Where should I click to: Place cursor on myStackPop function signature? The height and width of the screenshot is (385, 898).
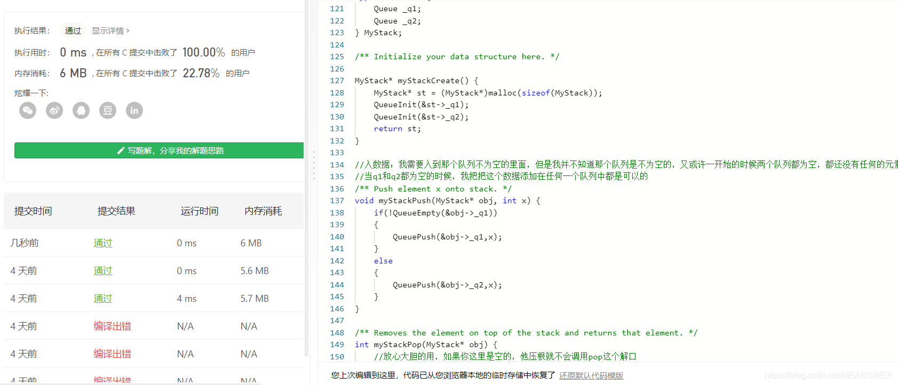click(426, 344)
